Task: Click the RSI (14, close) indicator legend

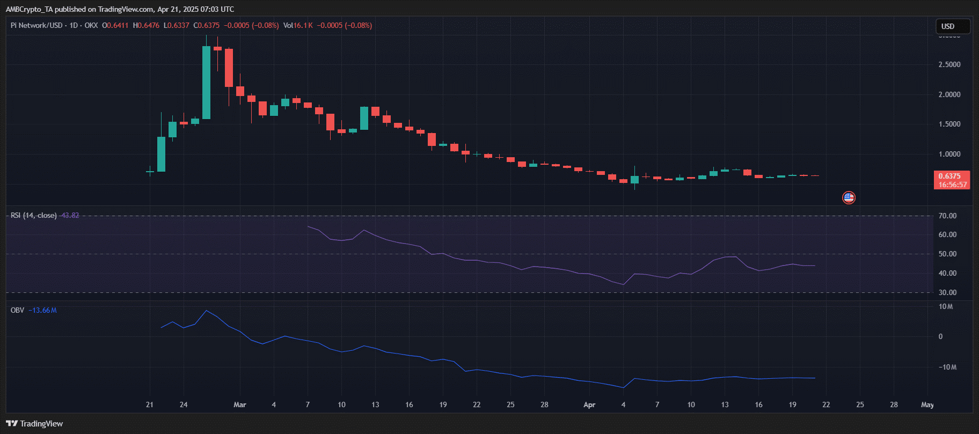Action: tap(33, 216)
